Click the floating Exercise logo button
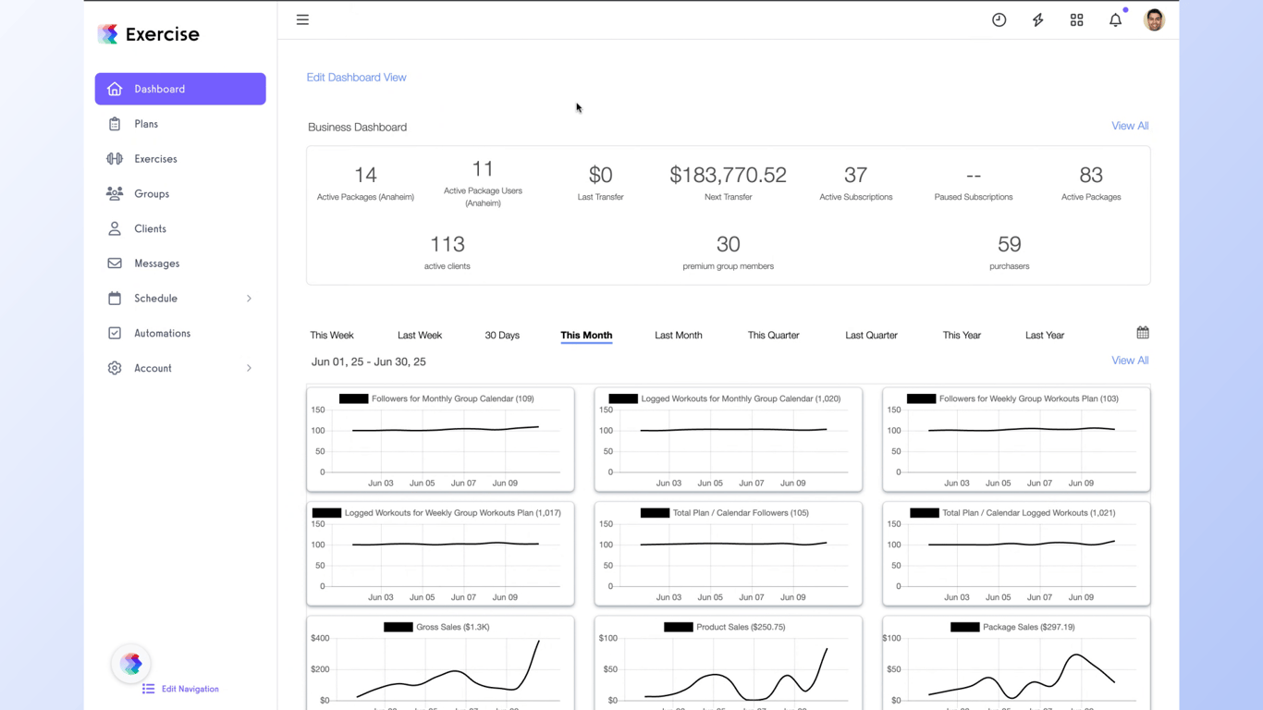Screen dimensions: 1263x710 (x=131, y=663)
